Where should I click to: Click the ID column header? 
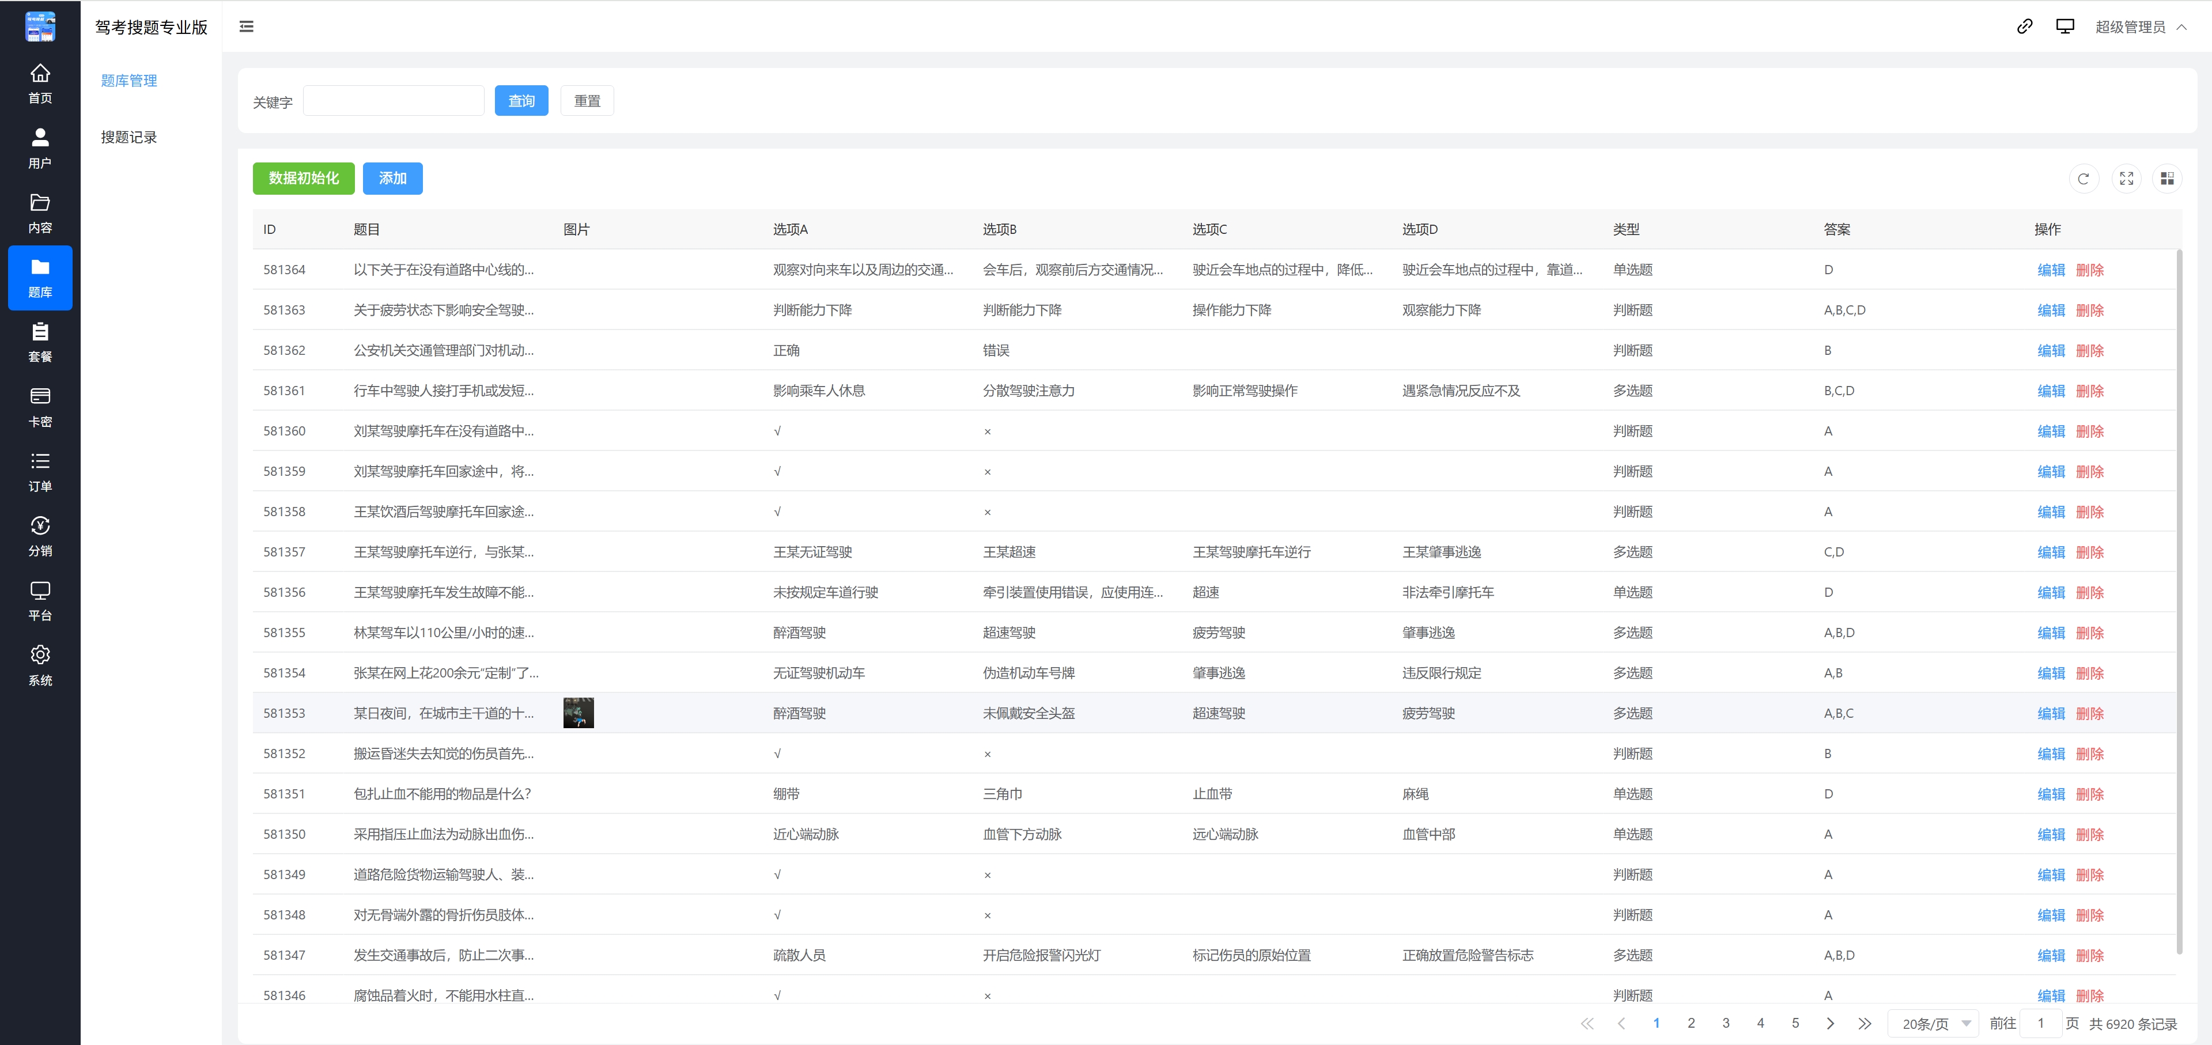pyautogui.click(x=269, y=229)
